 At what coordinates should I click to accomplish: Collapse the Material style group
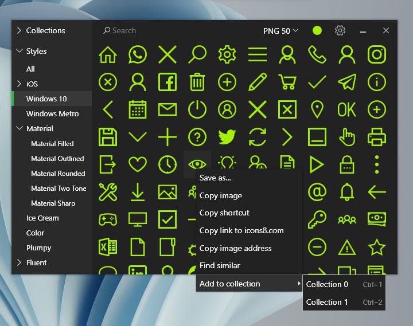20,128
